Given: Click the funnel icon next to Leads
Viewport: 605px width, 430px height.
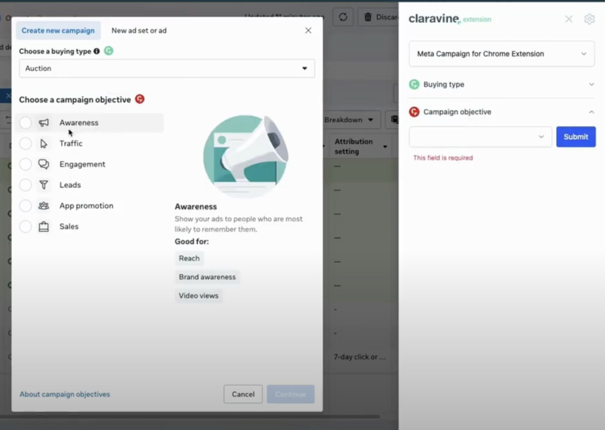Looking at the screenshot, I should point(44,185).
